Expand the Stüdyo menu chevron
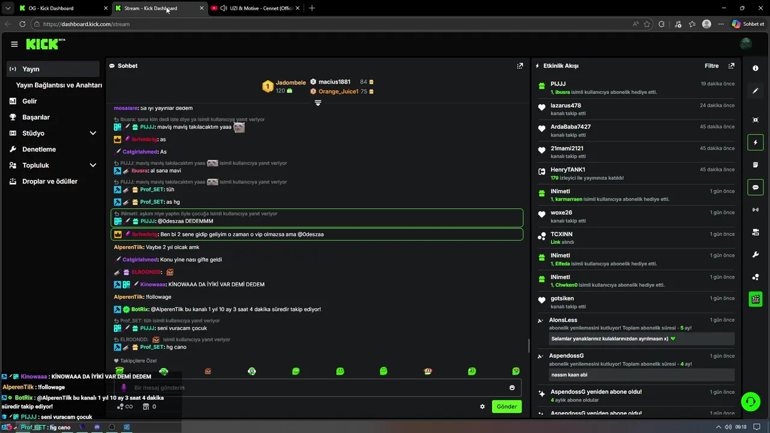 click(x=93, y=133)
